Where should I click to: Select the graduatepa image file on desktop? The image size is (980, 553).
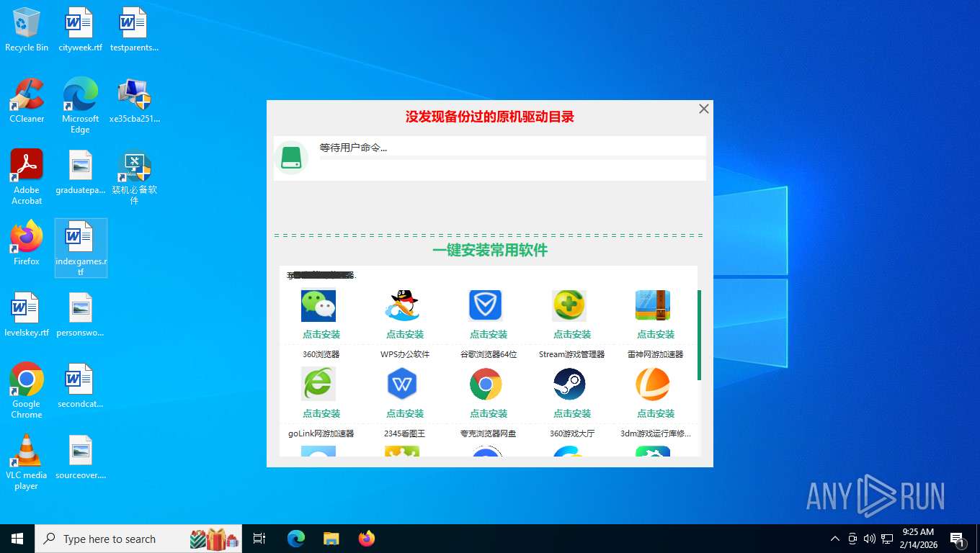[80, 172]
